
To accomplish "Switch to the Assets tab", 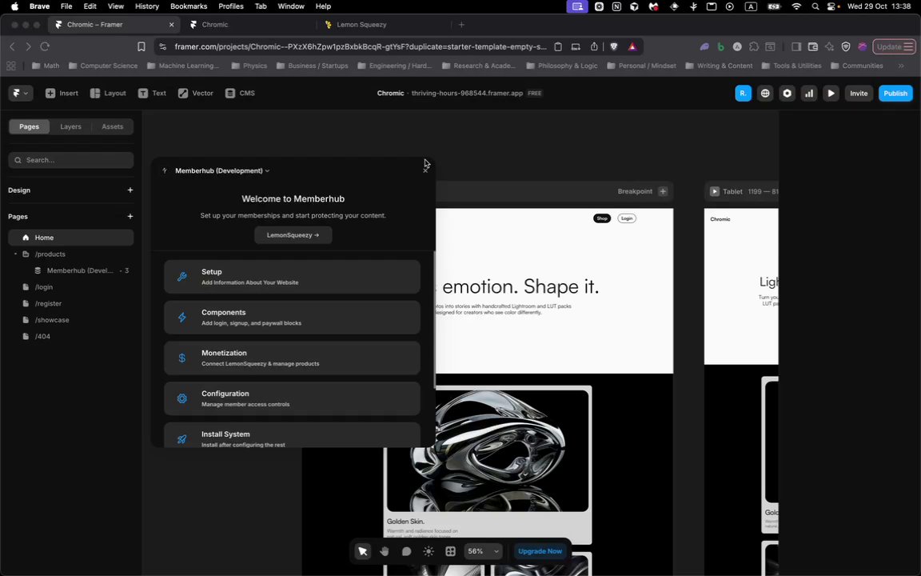I will coord(112,126).
